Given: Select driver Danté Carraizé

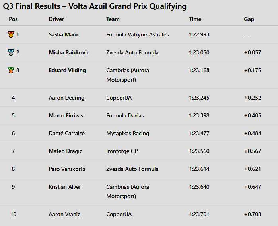Looking at the screenshot, I should tap(66, 133).
